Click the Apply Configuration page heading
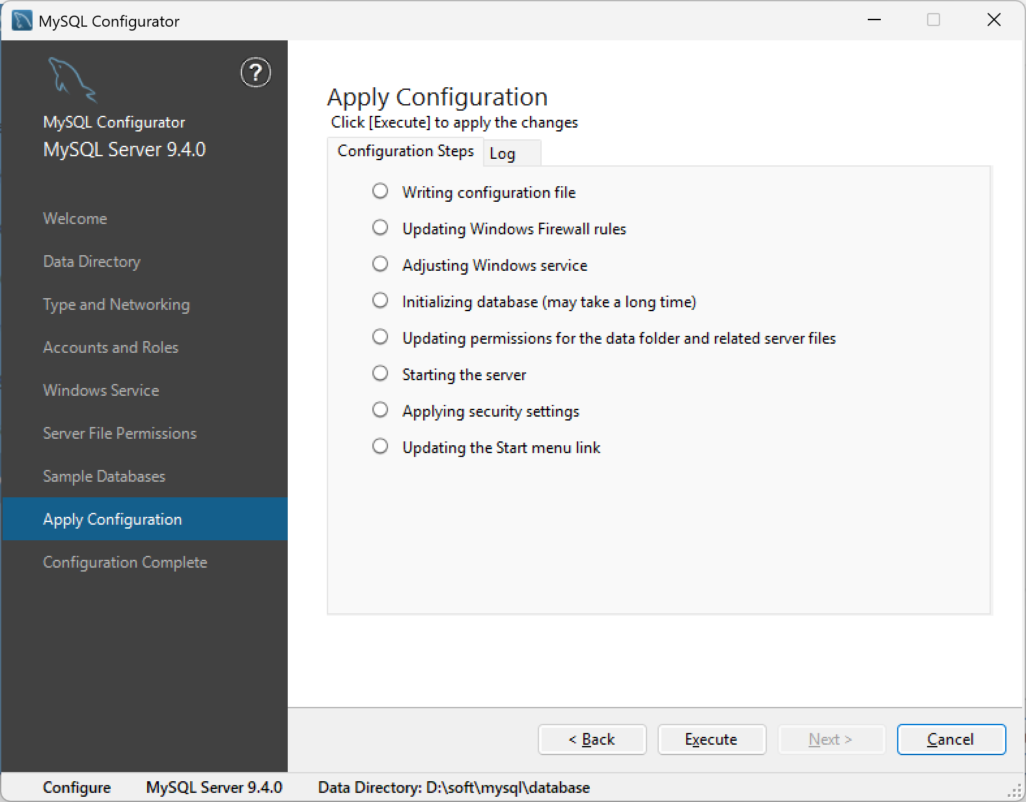Viewport: 1026px width, 802px height. click(437, 97)
